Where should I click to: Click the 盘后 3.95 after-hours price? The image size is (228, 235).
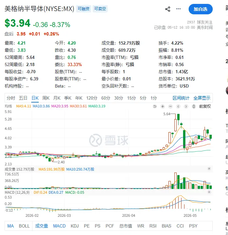click(21, 34)
